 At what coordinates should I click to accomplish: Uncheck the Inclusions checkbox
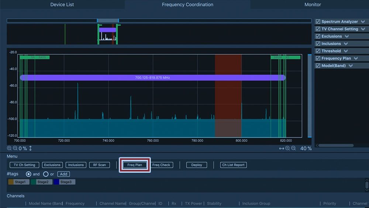318,44
